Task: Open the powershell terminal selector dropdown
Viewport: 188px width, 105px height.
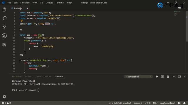Action: pos(138,76)
